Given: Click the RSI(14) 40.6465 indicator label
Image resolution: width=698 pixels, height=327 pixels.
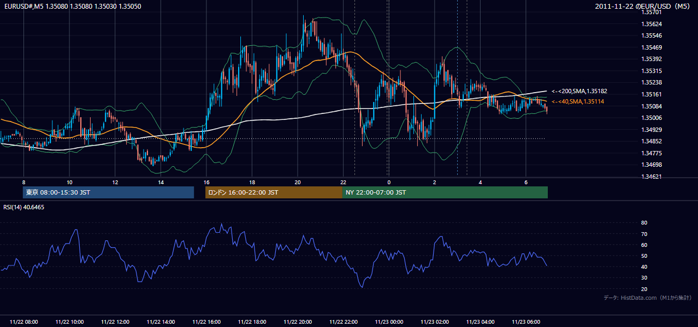Looking at the screenshot, I should [x=24, y=207].
